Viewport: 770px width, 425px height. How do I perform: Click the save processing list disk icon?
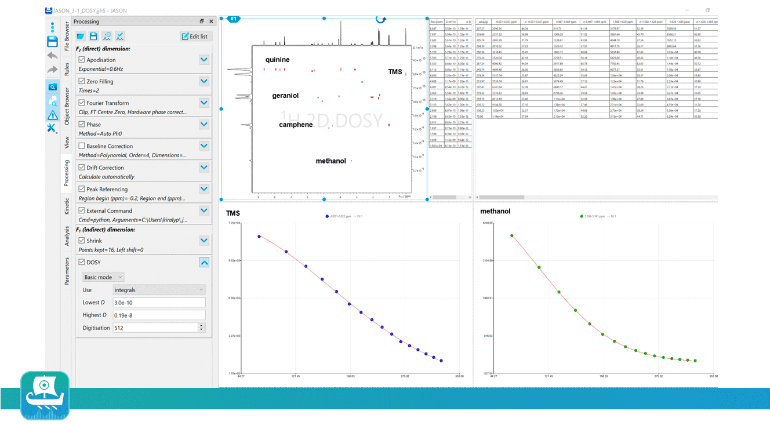(x=93, y=37)
